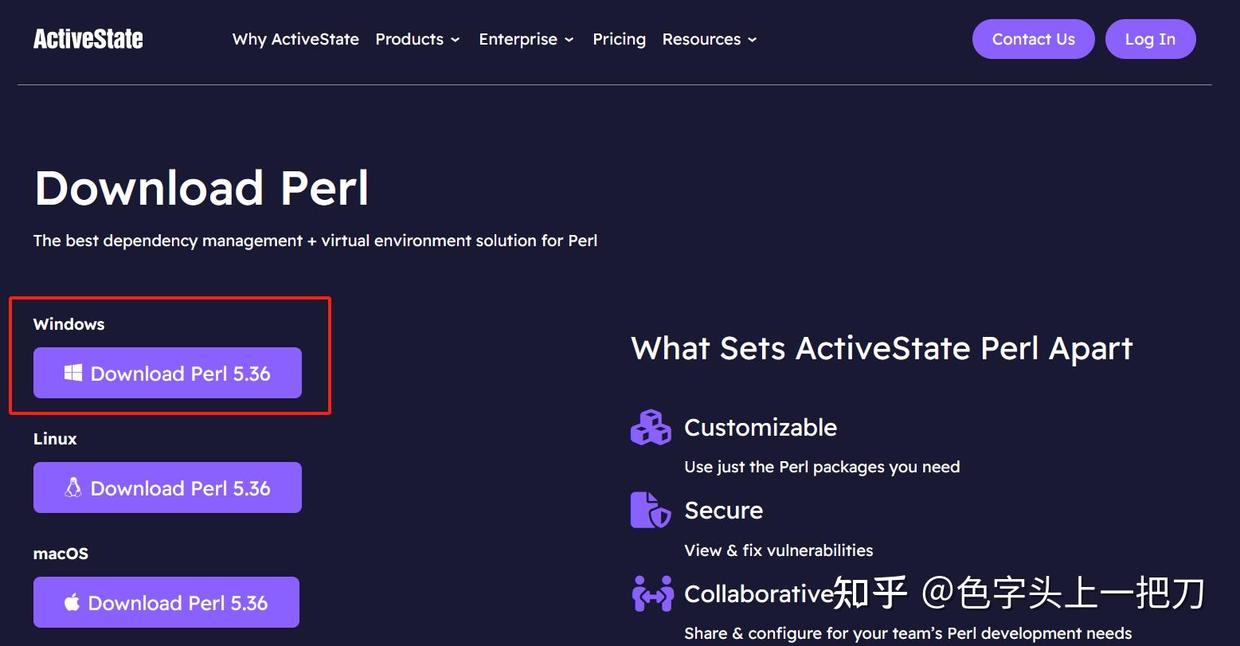
Task: Select Why ActiveState in the navigation
Action: point(295,39)
